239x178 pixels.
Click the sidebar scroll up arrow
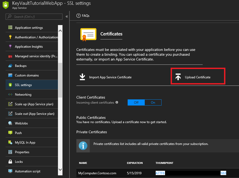pos(60,31)
